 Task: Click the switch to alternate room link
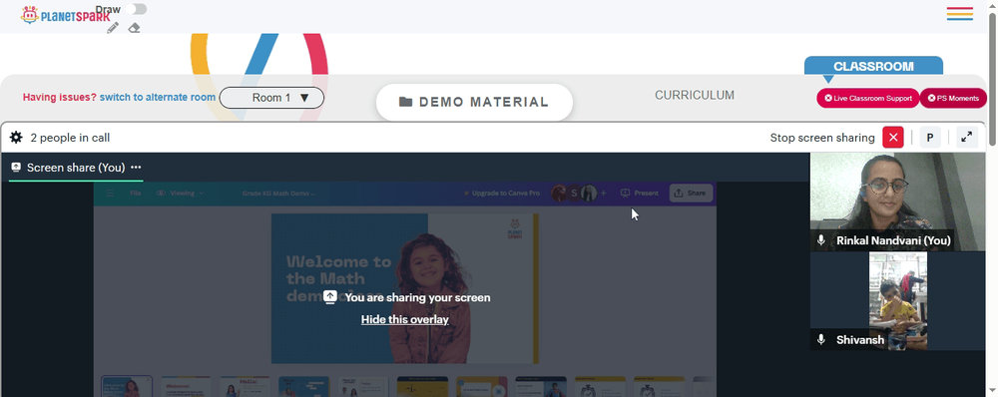[158, 98]
